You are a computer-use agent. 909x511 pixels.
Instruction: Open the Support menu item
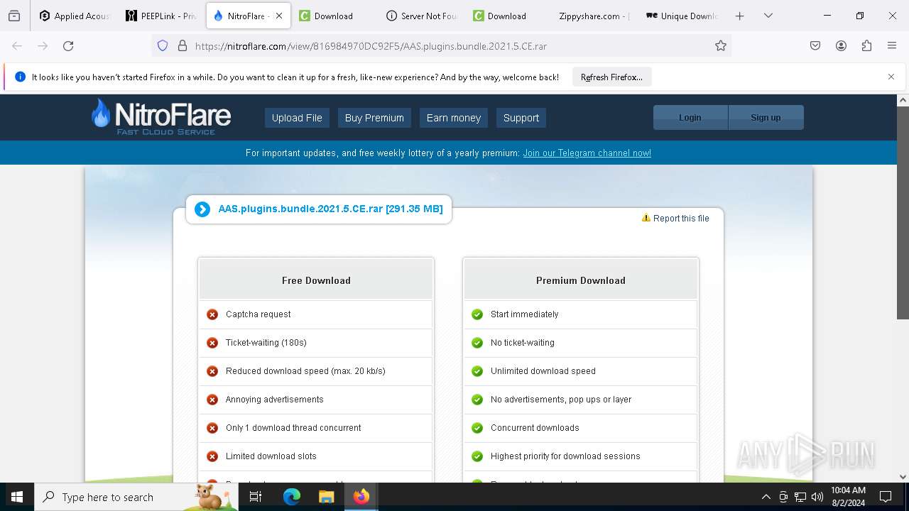(x=521, y=118)
